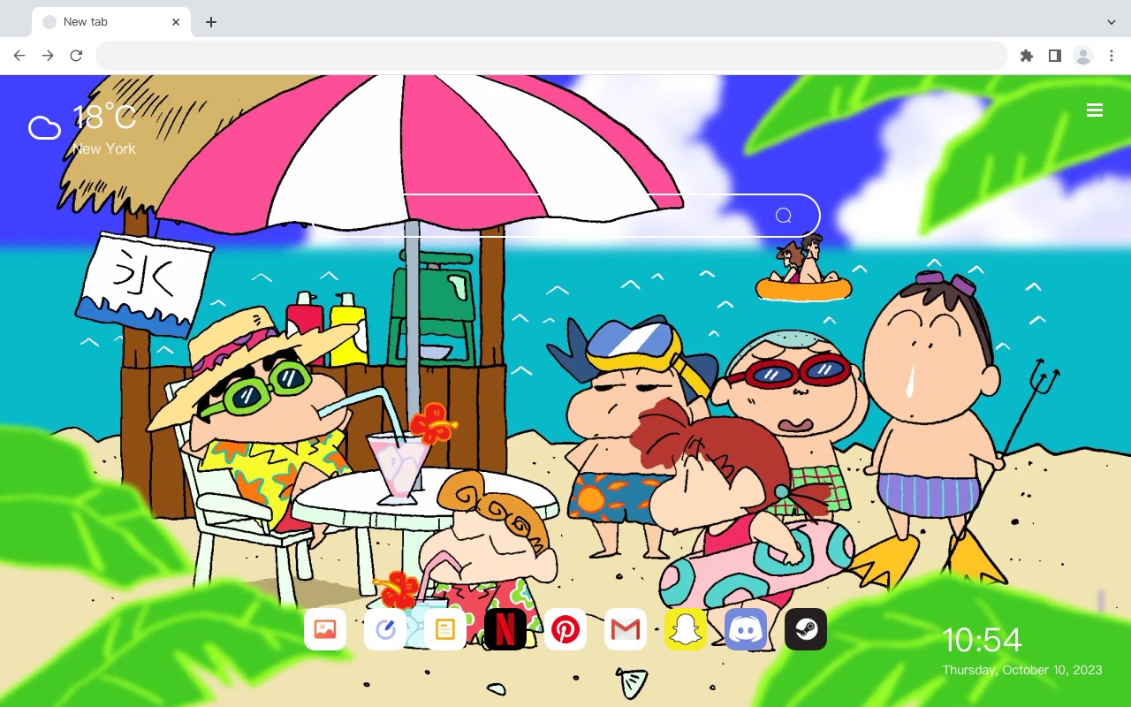The width and height of the screenshot is (1131, 707).
Task: Open the Discord shortcut
Action: click(x=746, y=629)
